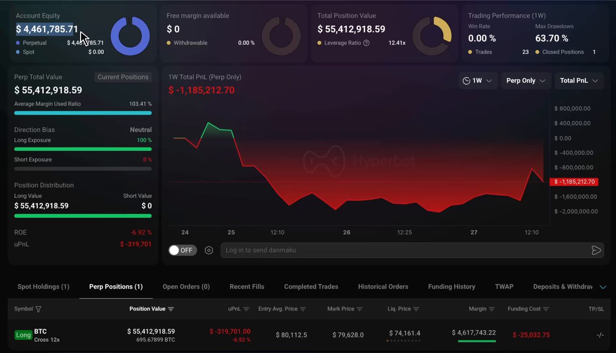Image resolution: width=616 pixels, height=353 pixels.
Task: Click the Win Rate value 0.00 %
Action: [482, 38]
